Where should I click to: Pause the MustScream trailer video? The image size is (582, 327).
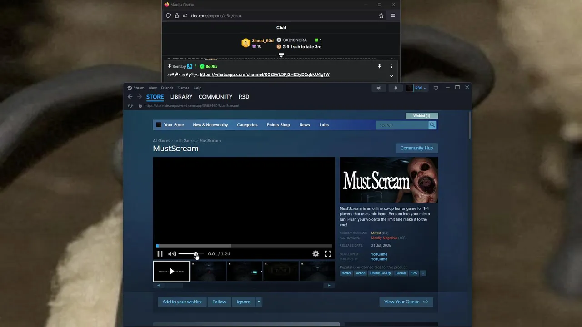coord(160,254)
